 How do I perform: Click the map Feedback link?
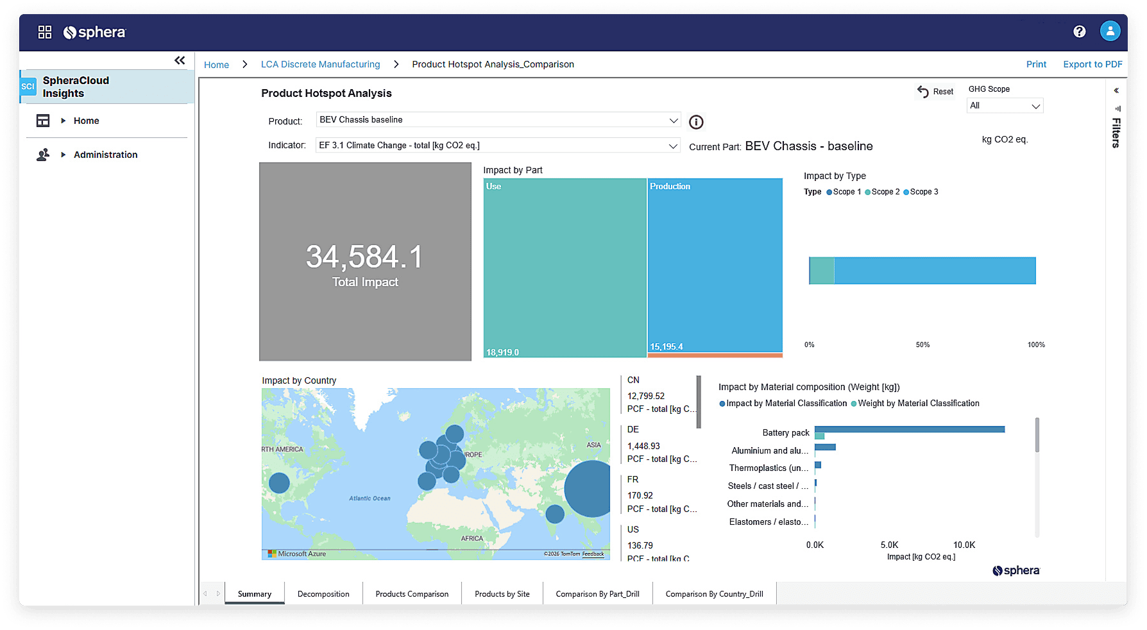593,554
